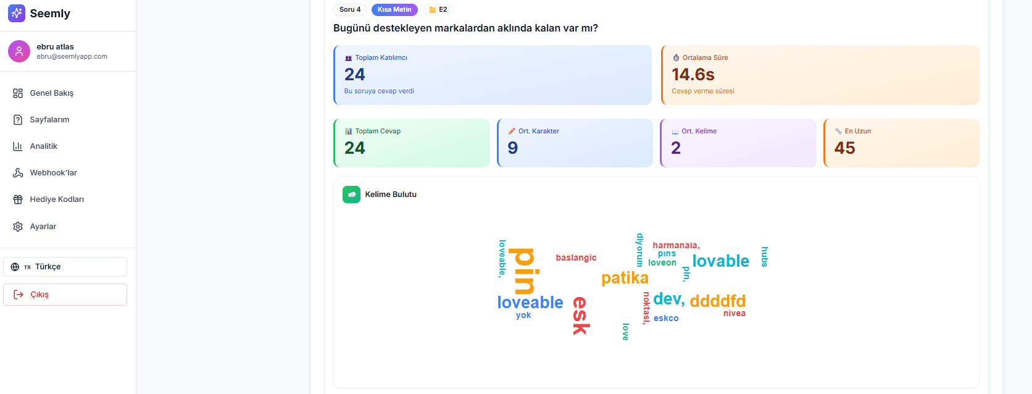The image size is (1032, 394).
Task: Select the Ortalama Süre card
Action: (820, 75)
